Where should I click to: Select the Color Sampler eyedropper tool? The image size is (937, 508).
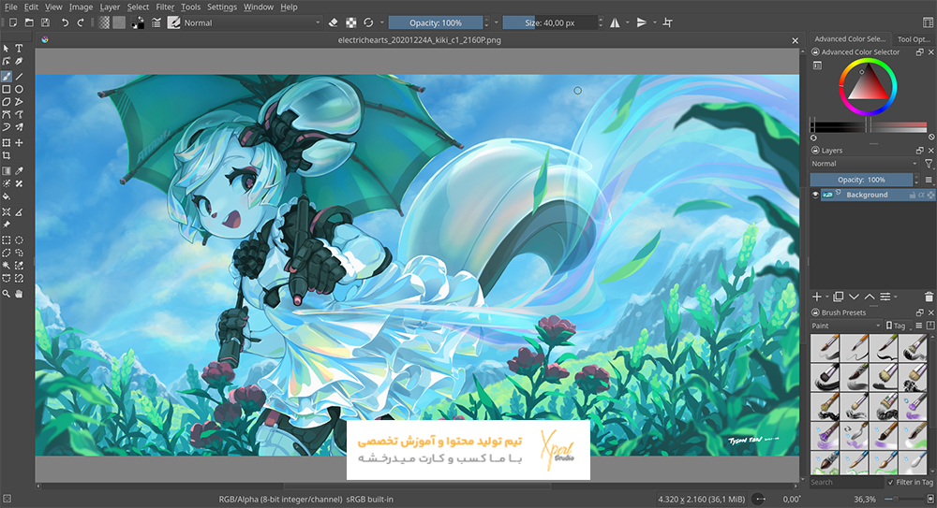coord(19,170)
